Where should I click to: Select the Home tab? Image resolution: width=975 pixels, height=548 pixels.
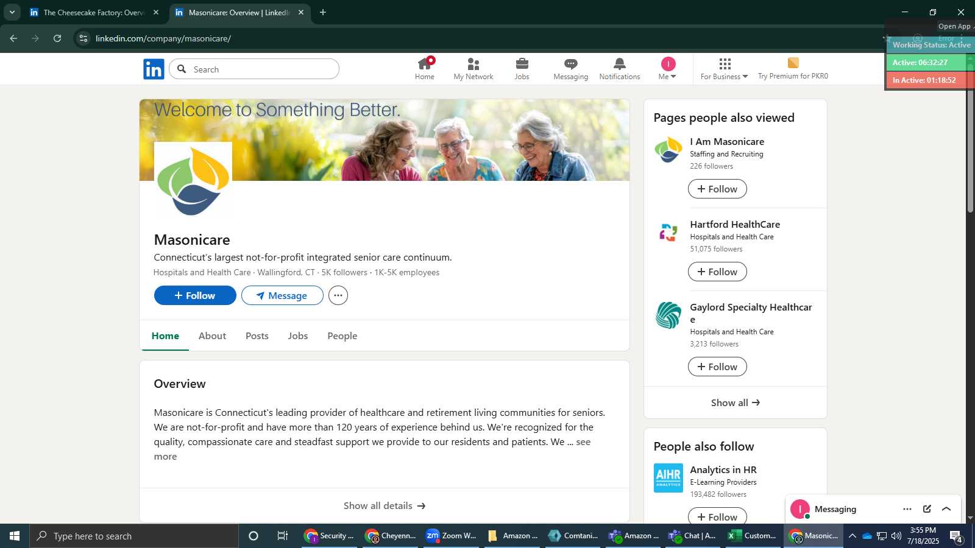click(165, 335)
